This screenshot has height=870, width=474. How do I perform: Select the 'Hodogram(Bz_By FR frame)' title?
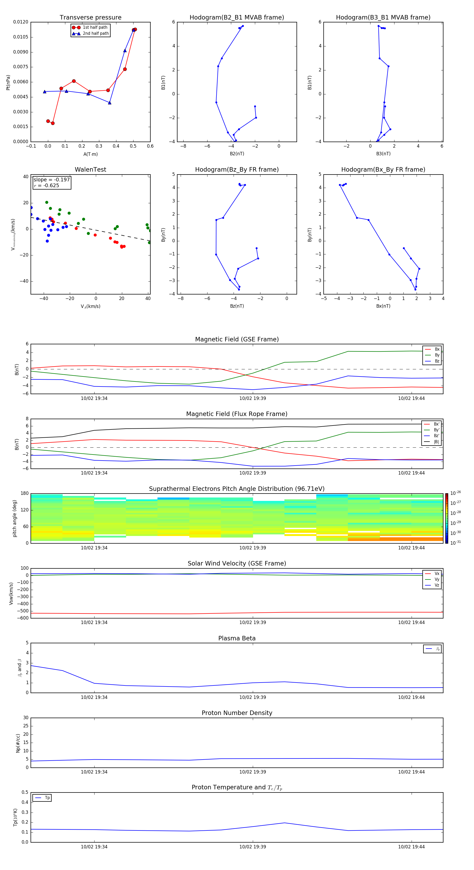pos(237,170)
